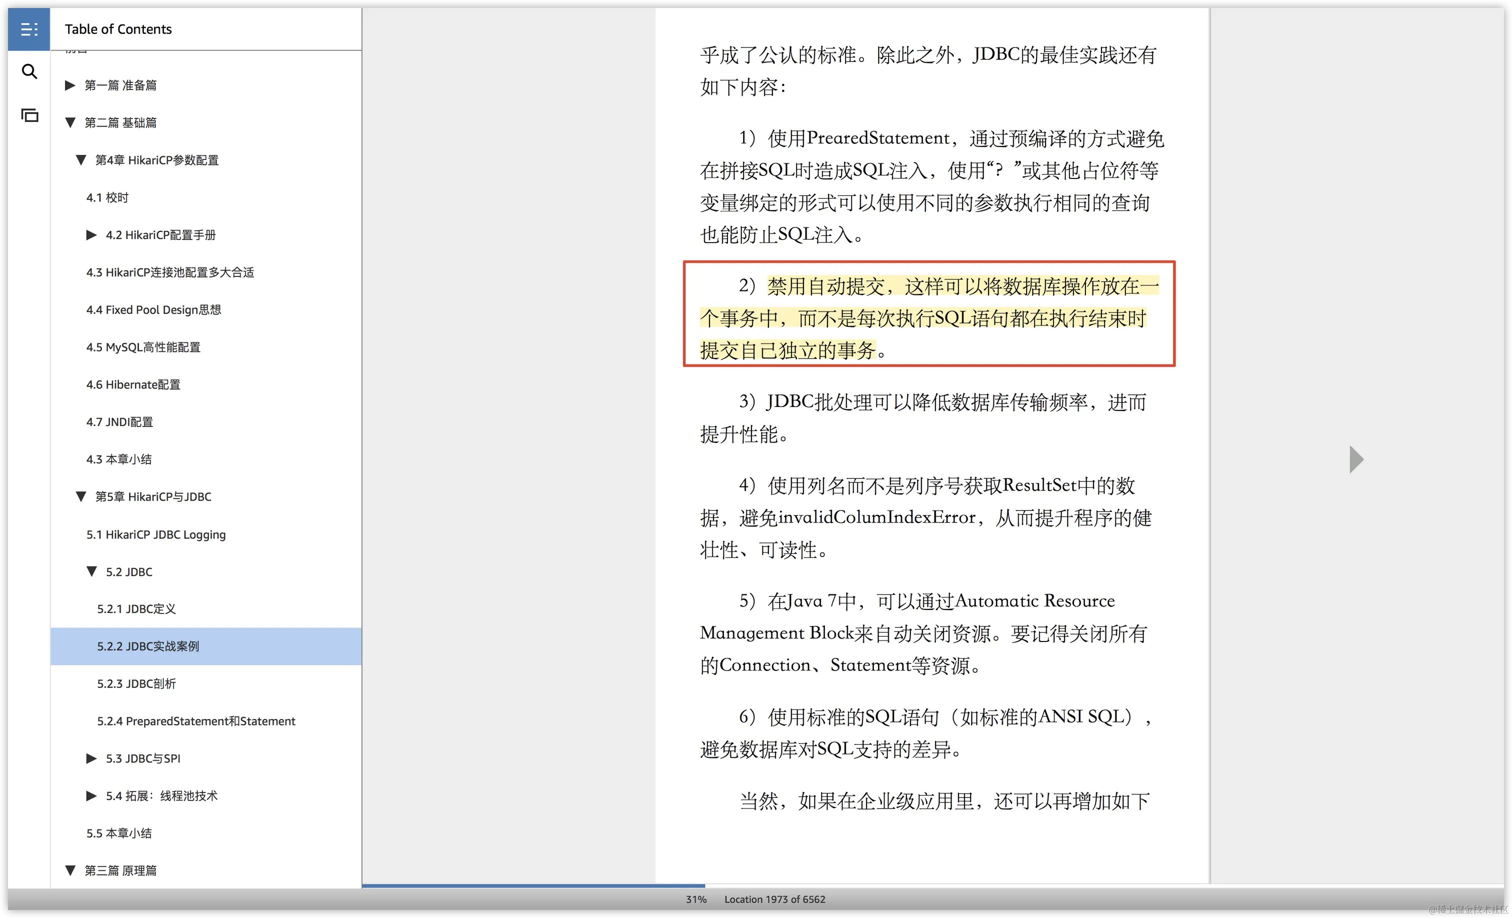Collapse the 5.2 JDBC subtree

point(91,571)
